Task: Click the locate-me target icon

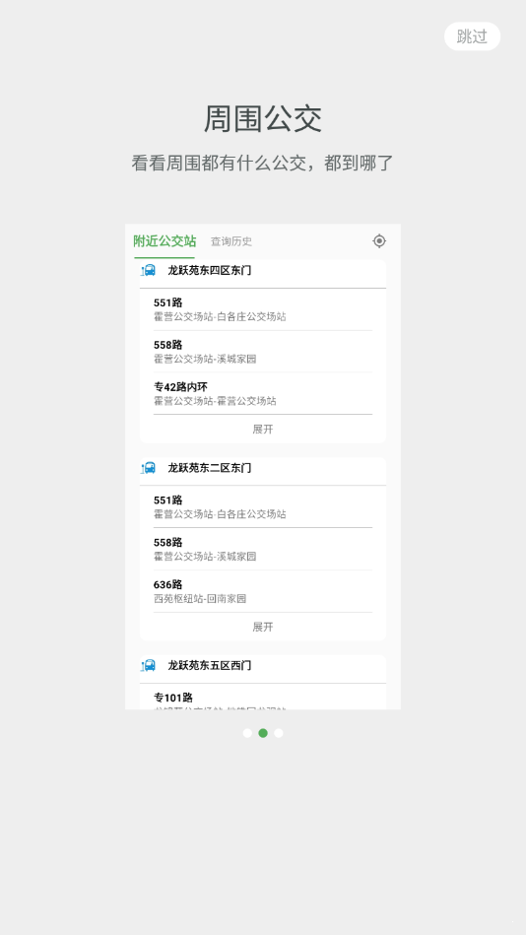Action: pyautogui.click(x=379, y=241)
